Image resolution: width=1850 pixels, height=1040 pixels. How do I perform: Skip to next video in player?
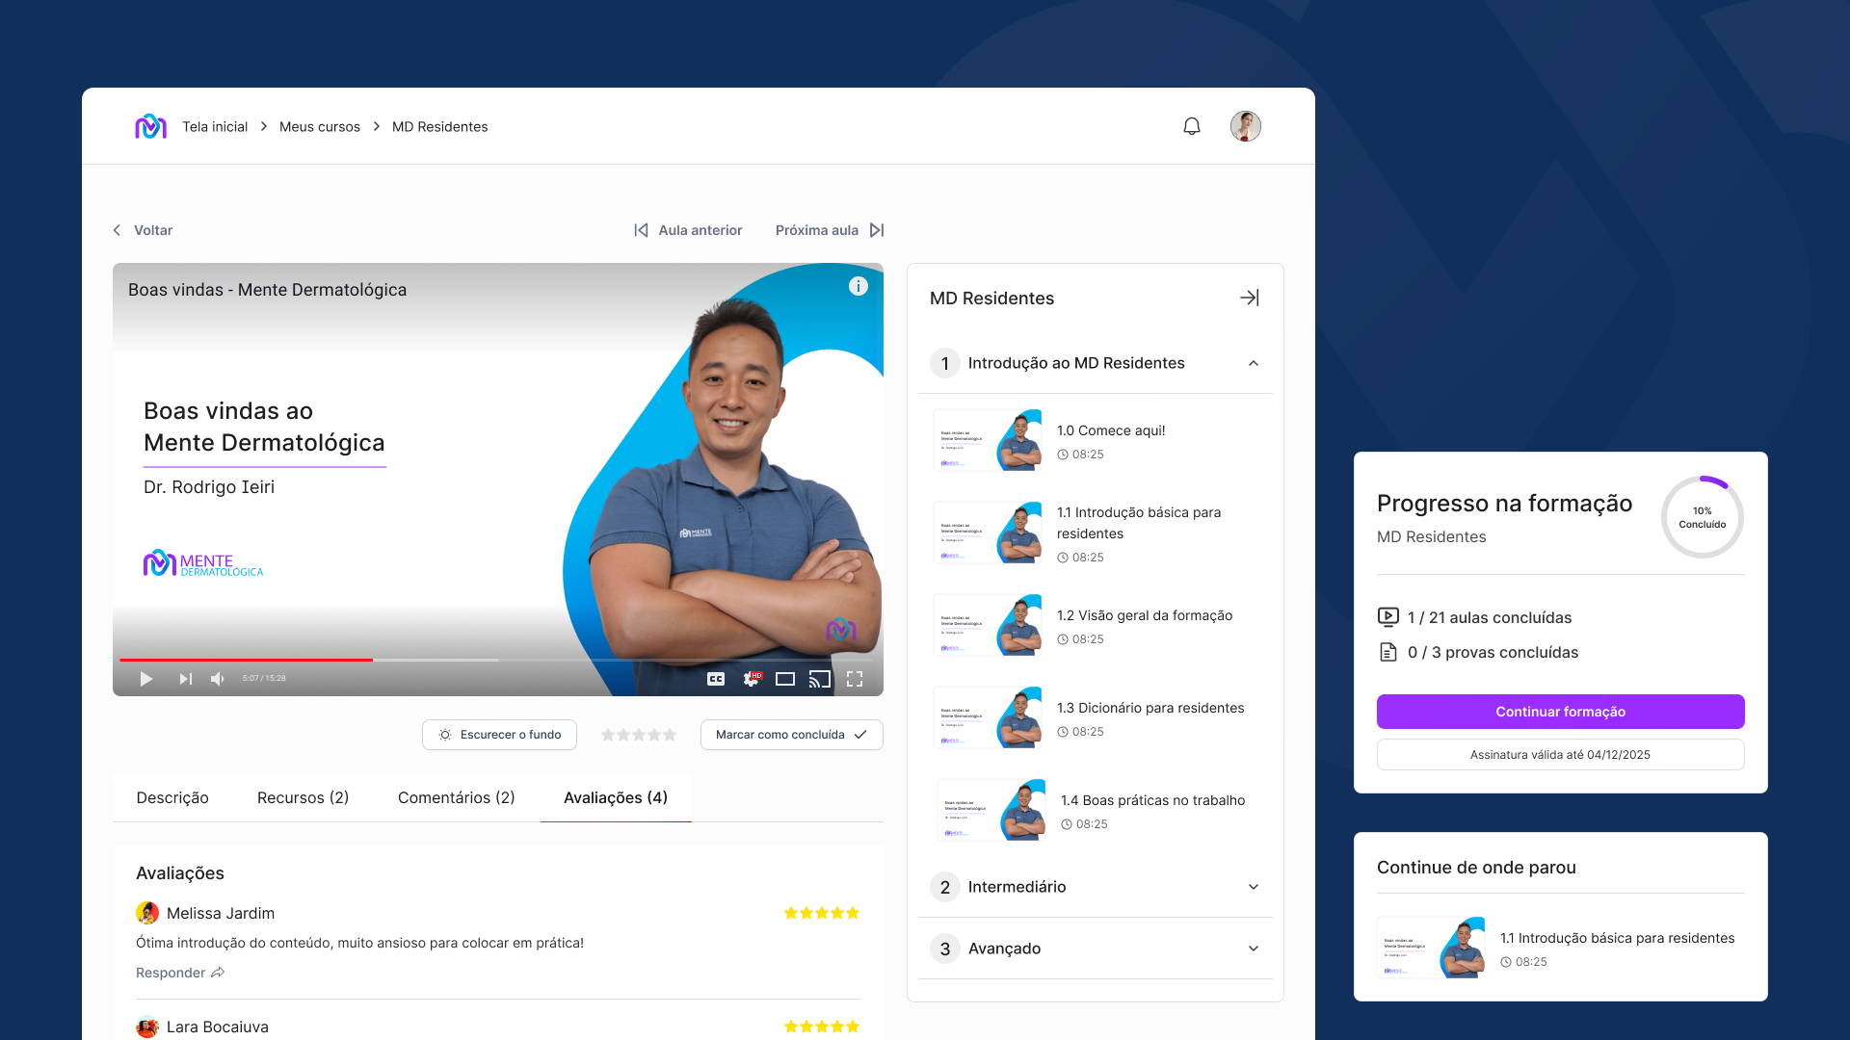click(x=185, y=679)
